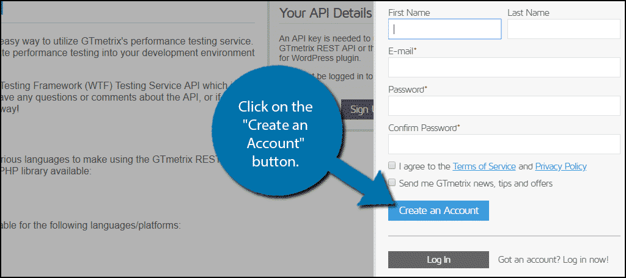Click the Last Name input field

[x=563, y=29]
